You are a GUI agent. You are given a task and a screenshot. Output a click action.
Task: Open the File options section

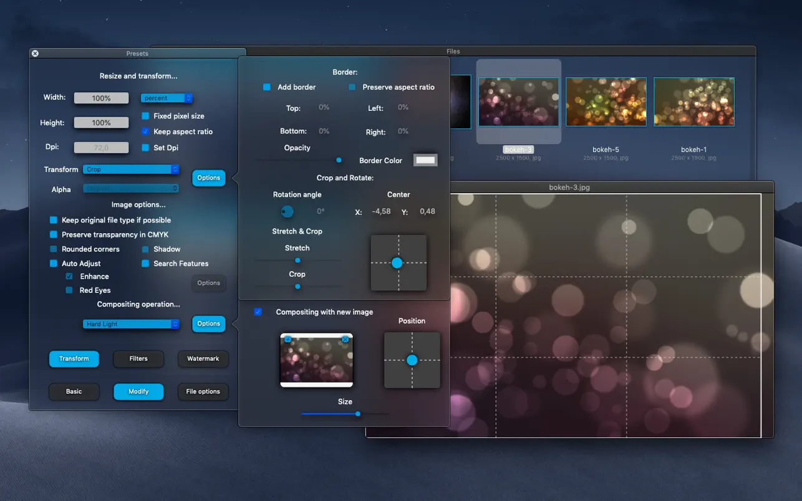coord(203,392)
